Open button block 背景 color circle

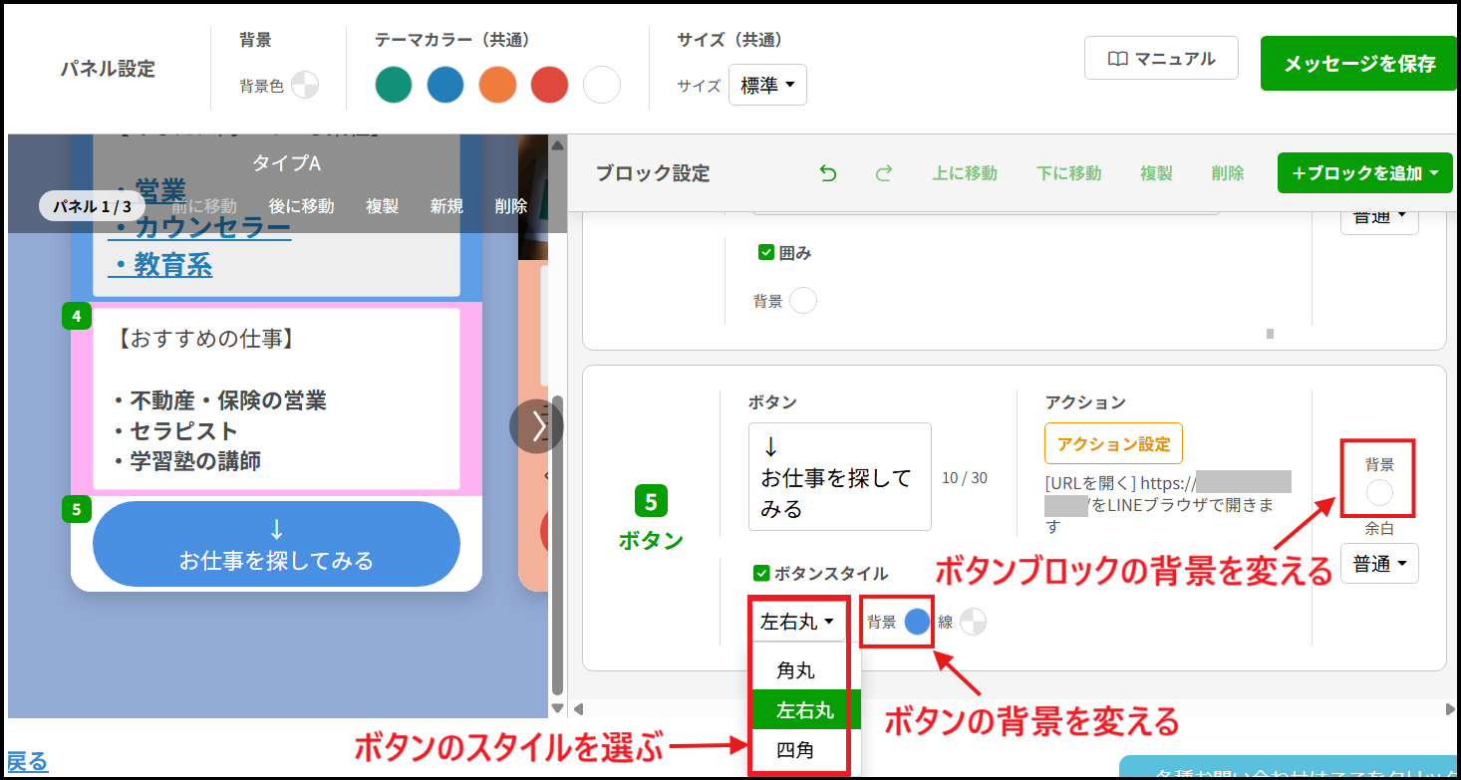[x=1379, y=492]
